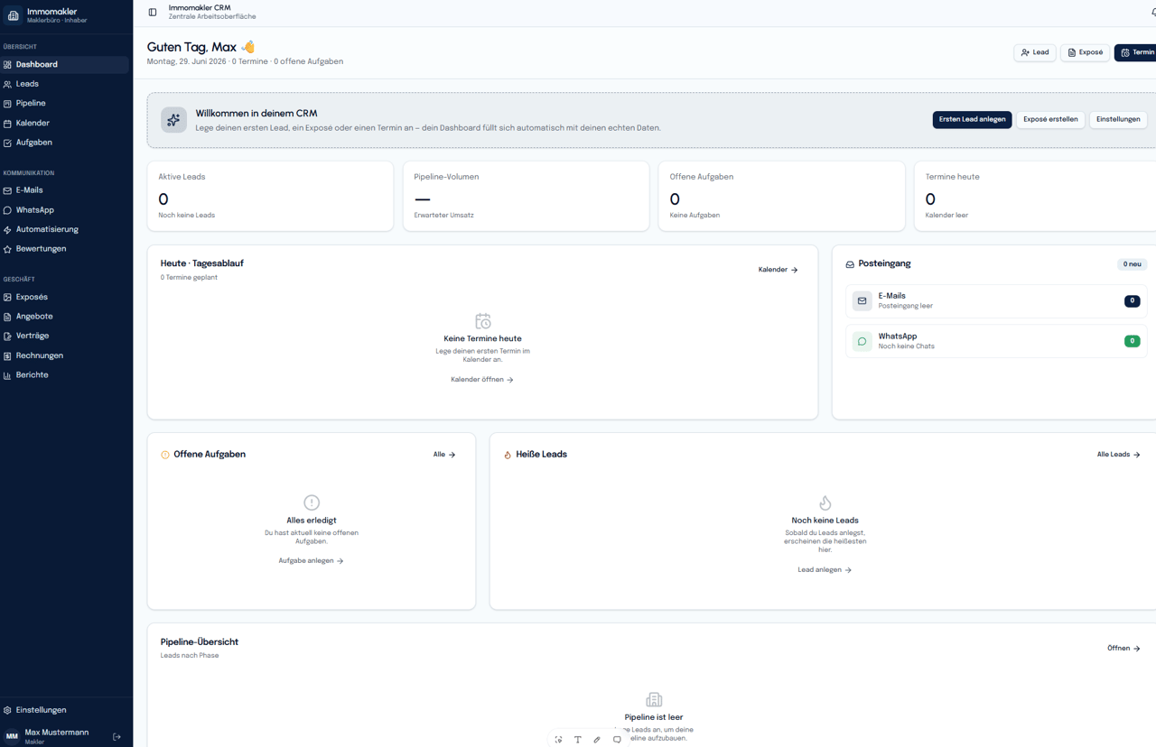This screenshot has height=747, width=1156.
Task: Click the sparkle icon in welcome banner
Action: [173, 120]
